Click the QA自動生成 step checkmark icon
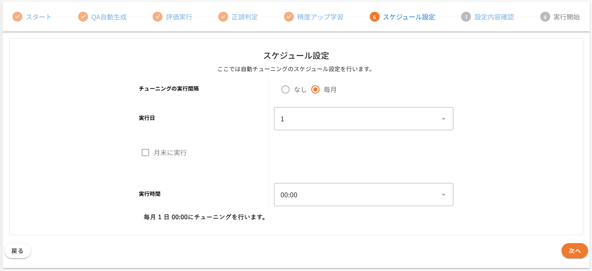 coord(83,17)
